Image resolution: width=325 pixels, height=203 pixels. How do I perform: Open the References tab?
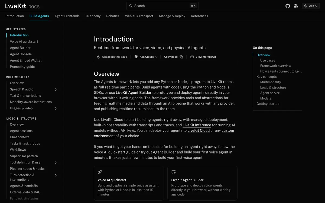point(199,16)
